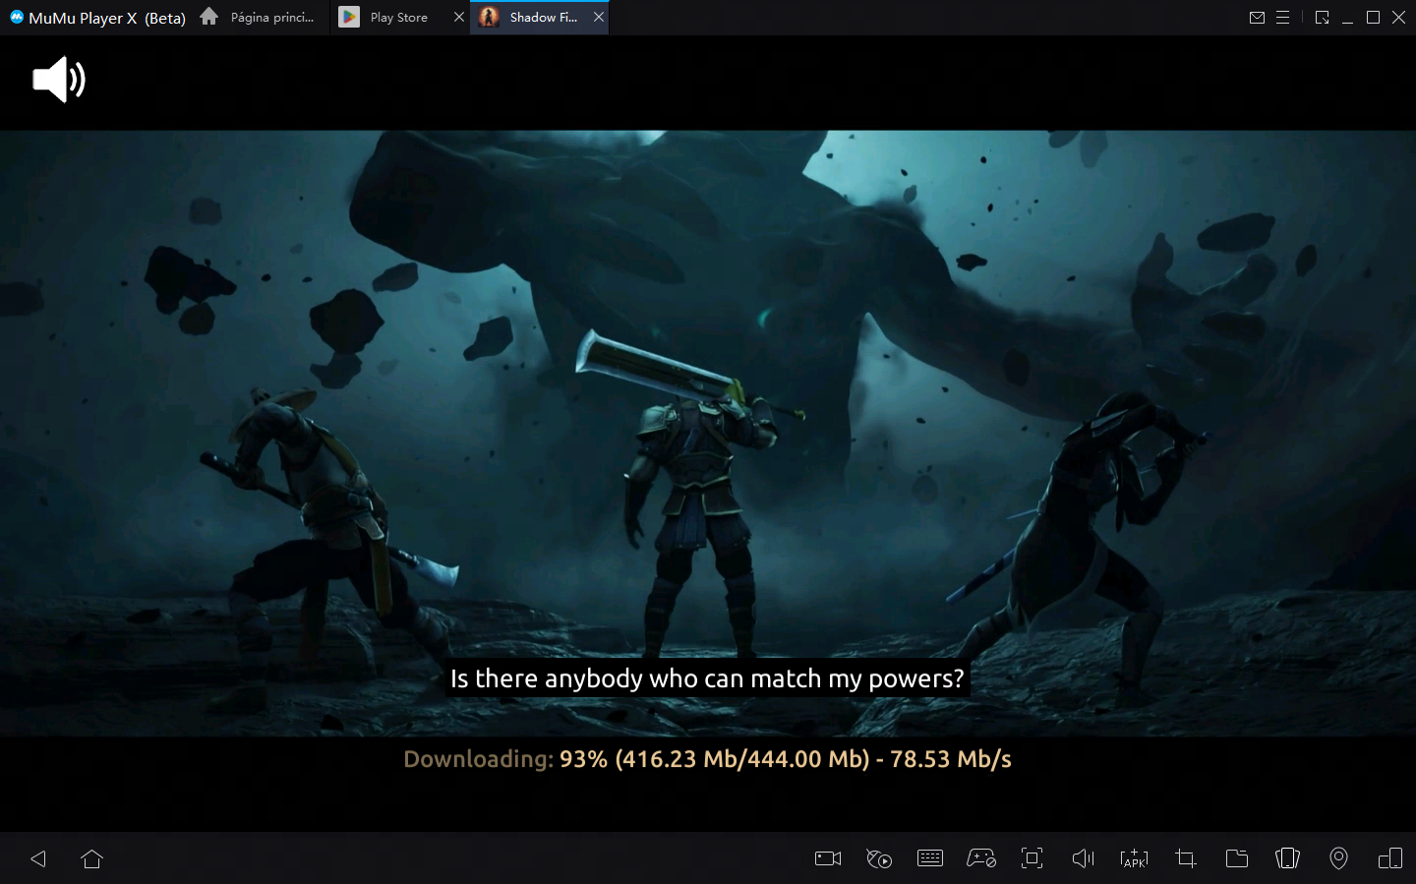The height and width of the screenshot is (884, 1416).
Task: Click the Android back arrow
Action: point(38,858)
